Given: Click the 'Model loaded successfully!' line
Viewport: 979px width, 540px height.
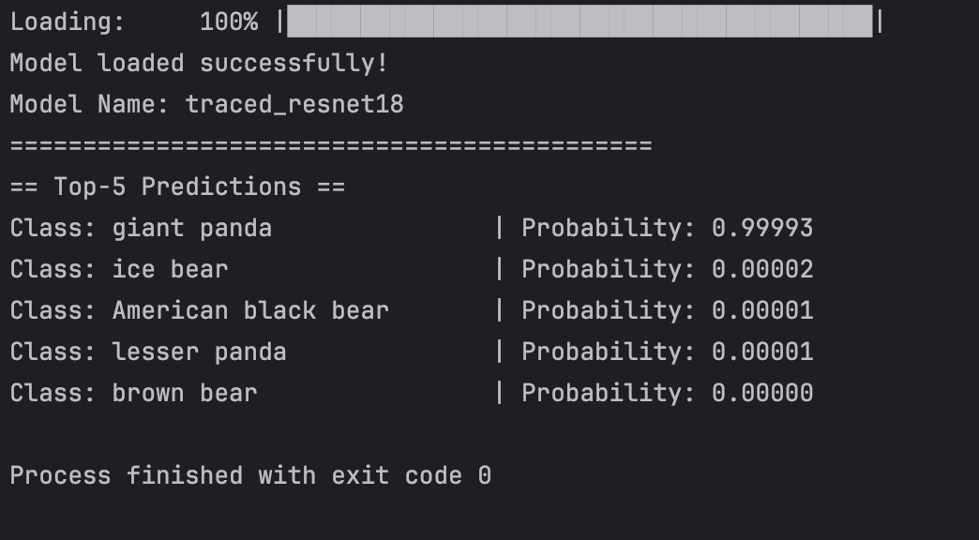Looking at the screenshot, I should pos(199,63).
